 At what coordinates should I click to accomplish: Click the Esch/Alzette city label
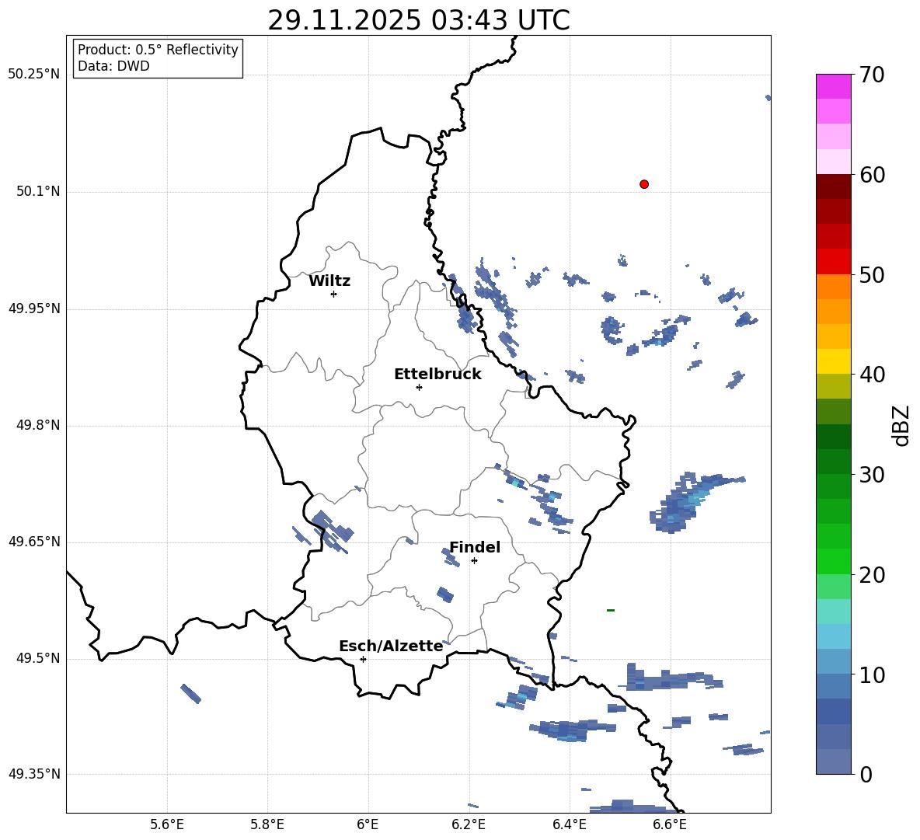pos(391,646)
